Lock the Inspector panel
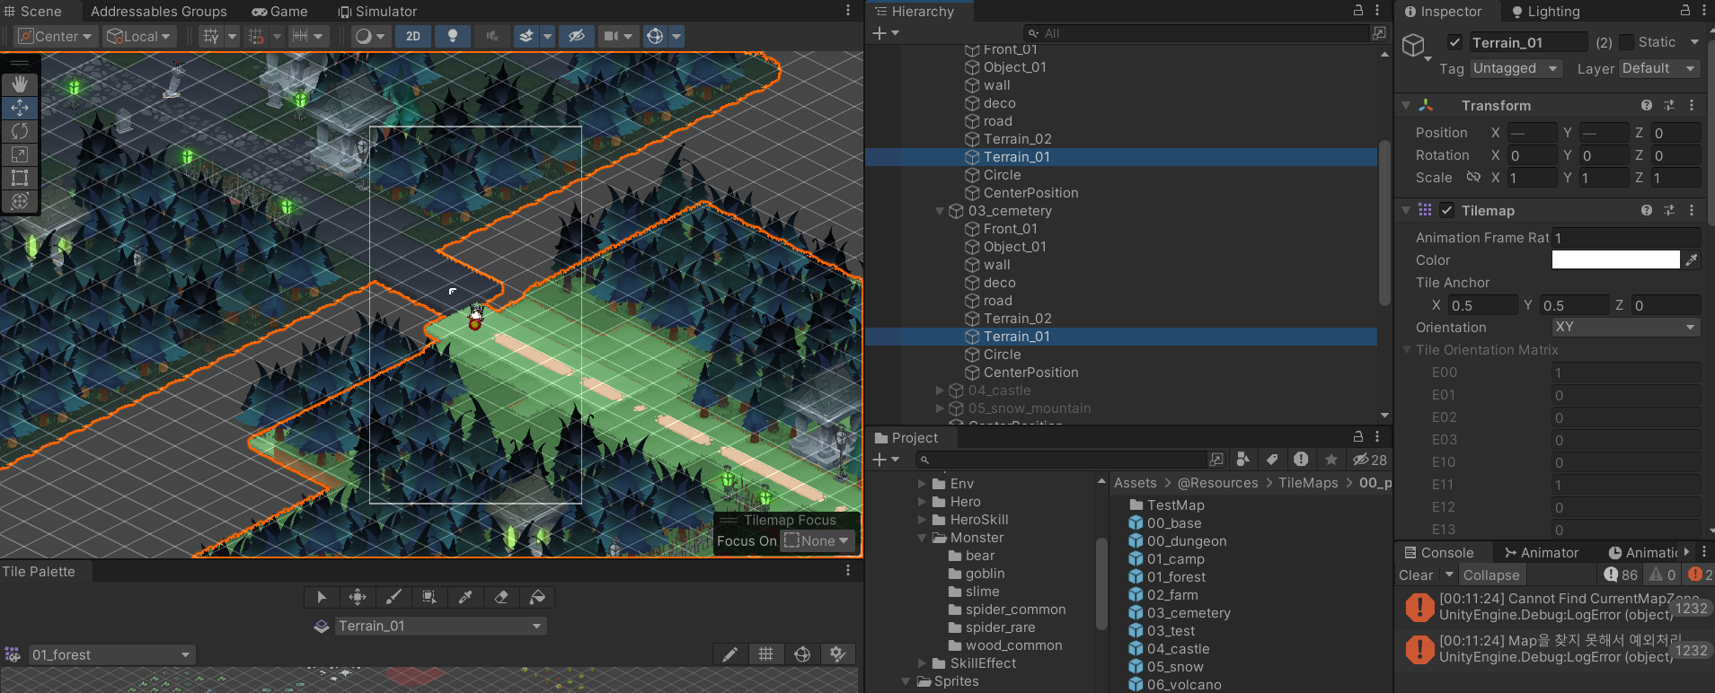Screen dimensions: 1715x693 pos(1685,11)
